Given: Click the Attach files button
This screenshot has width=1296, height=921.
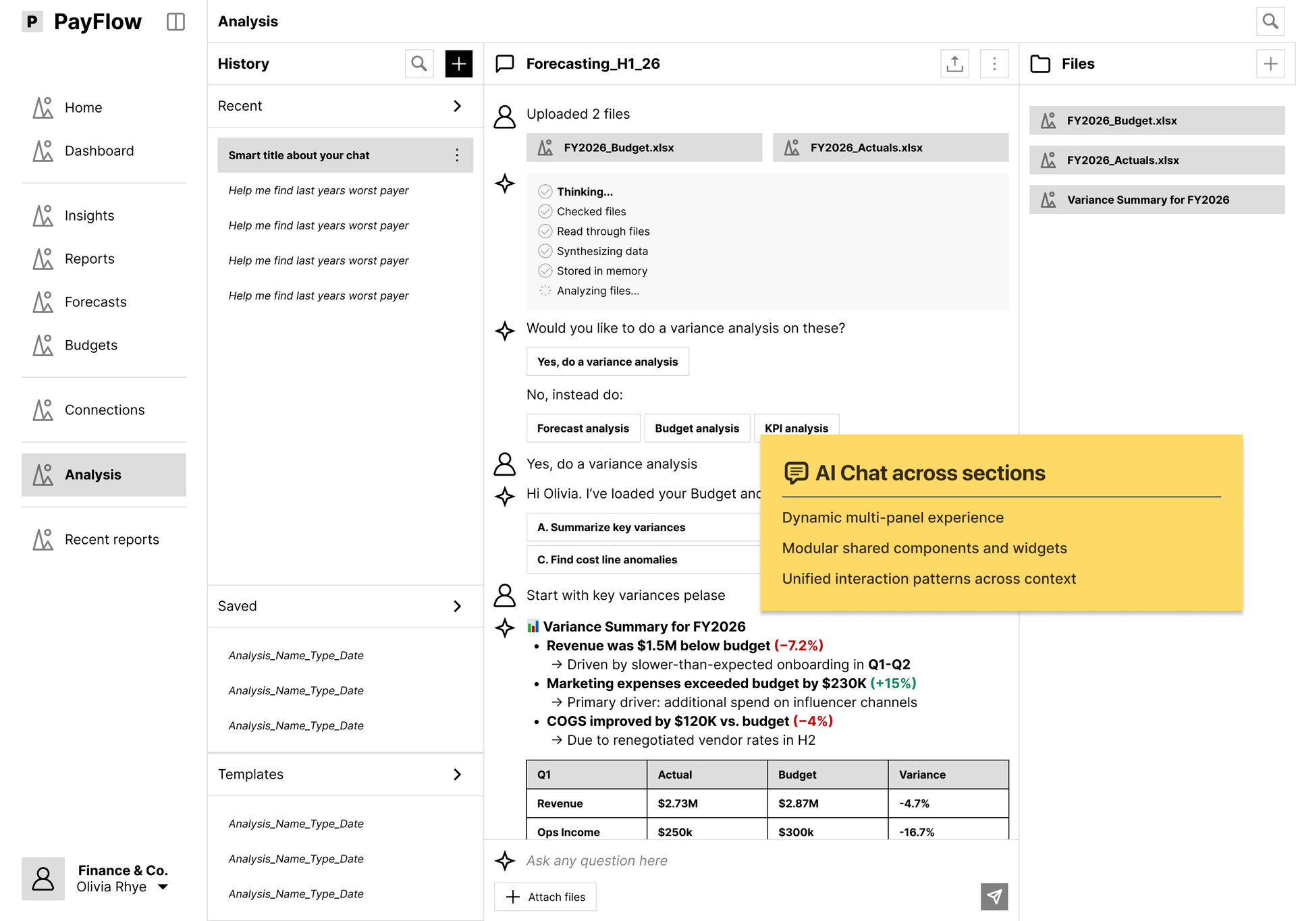Looking at the screenshot, I should tap(545, 897).
